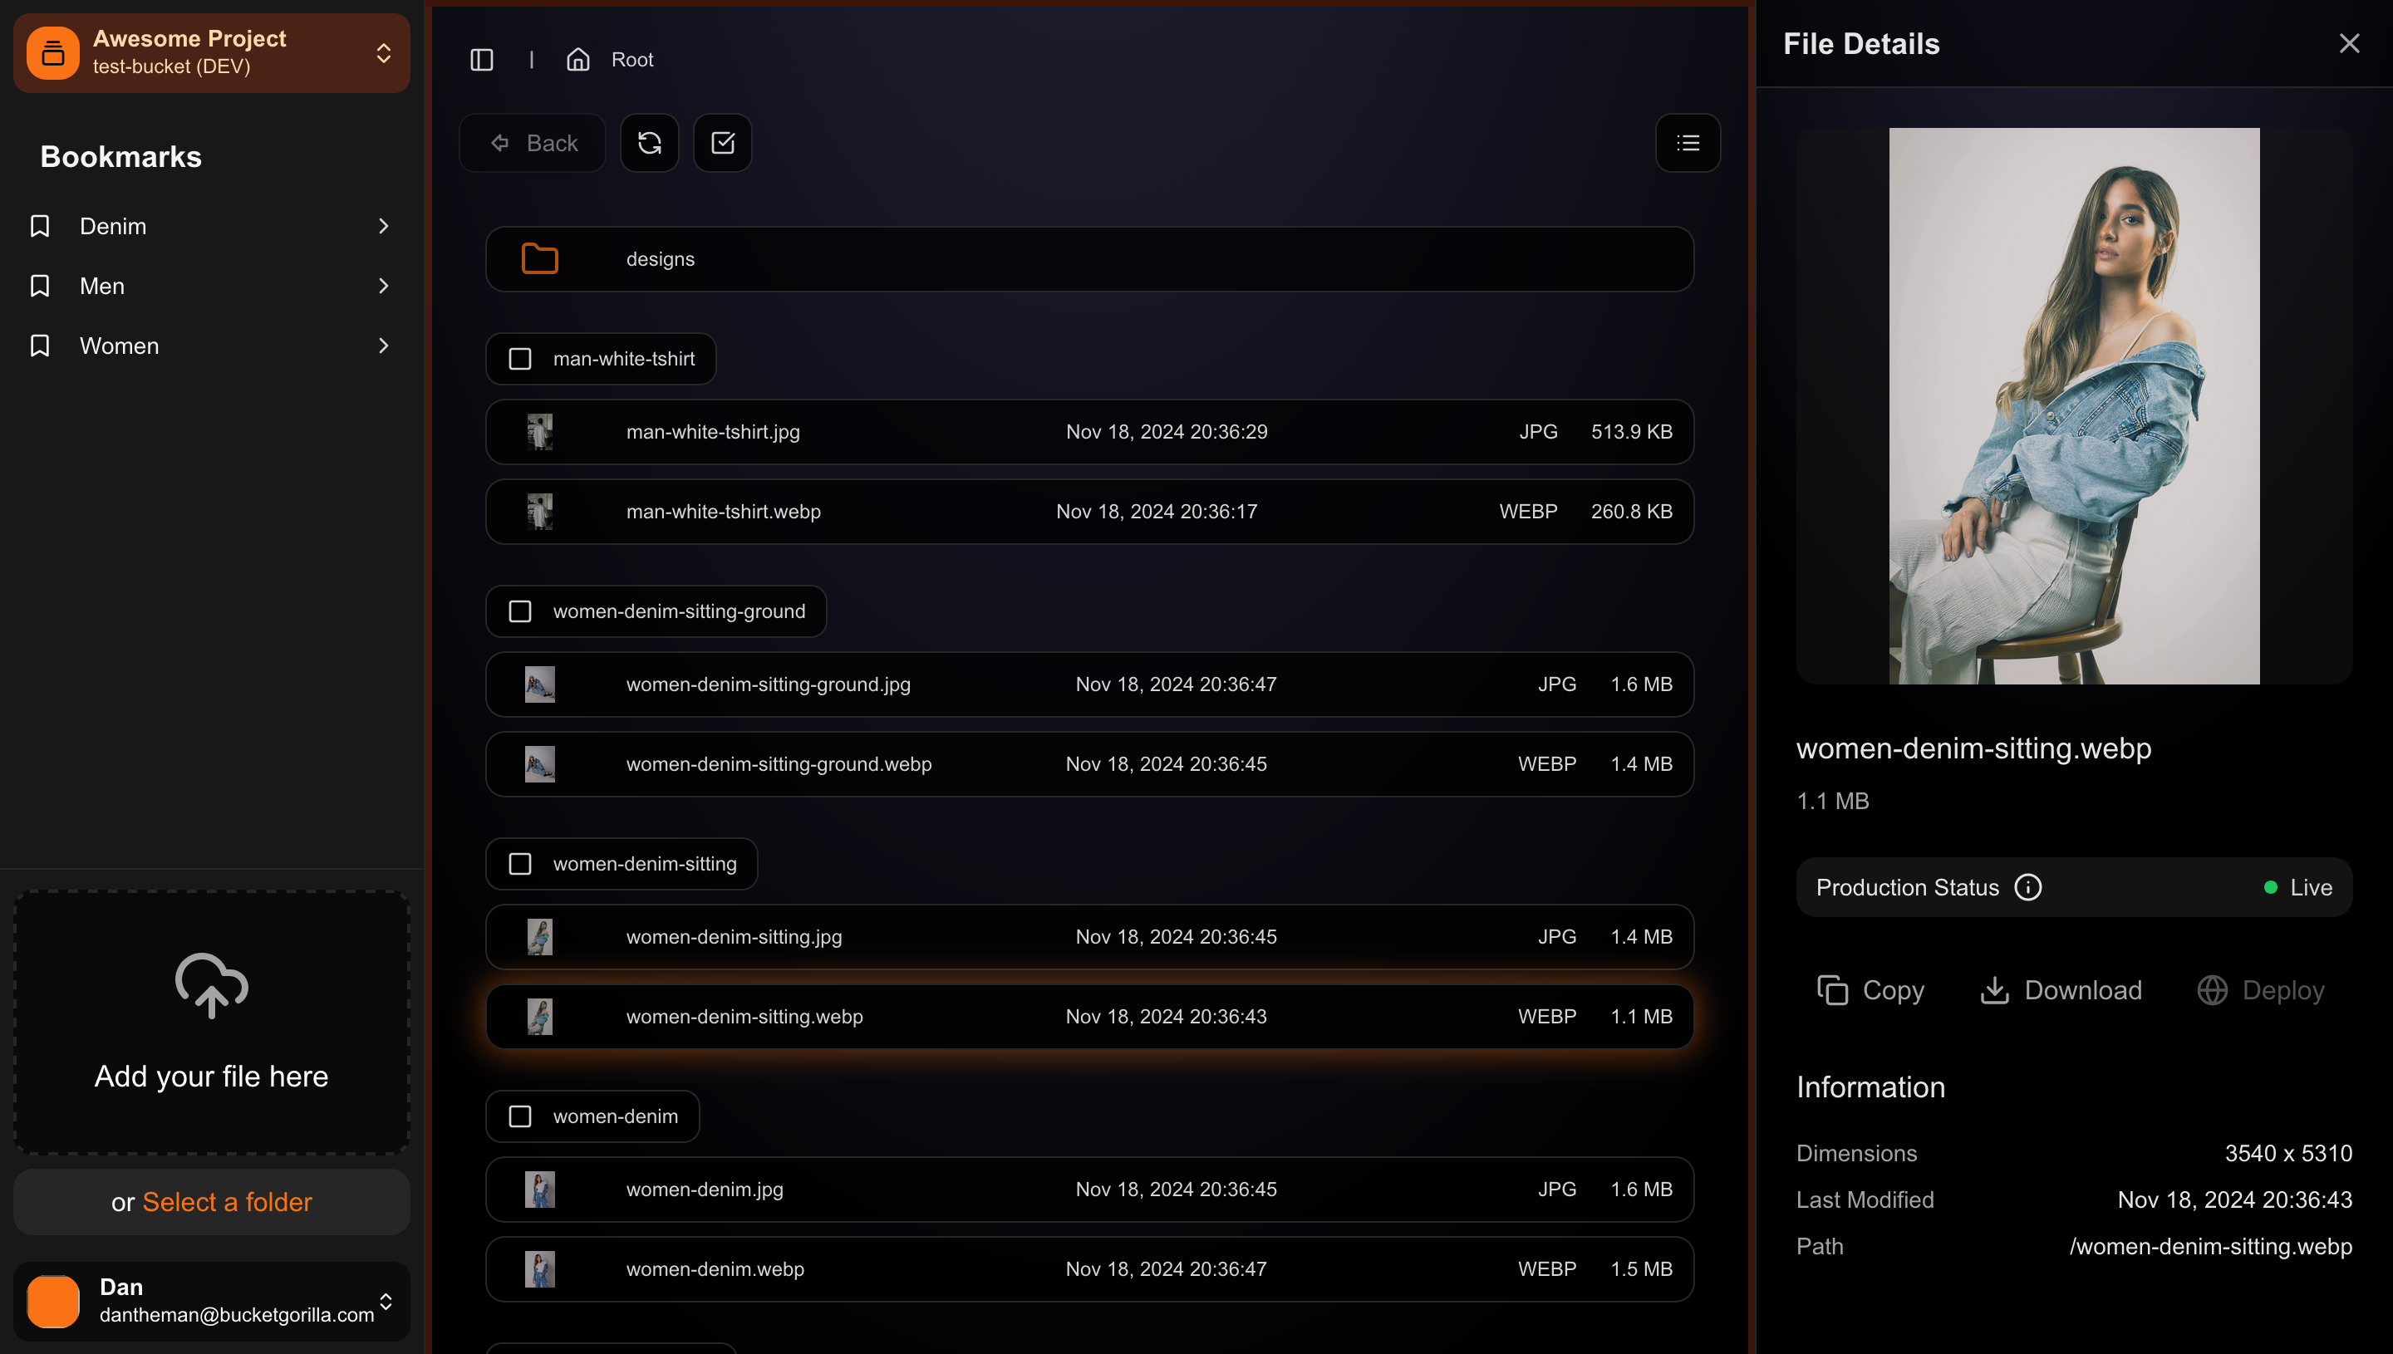Screen dimensions: 2393x1354
Task: Open the designs folder row
Action: click(x=1089, y=258)
